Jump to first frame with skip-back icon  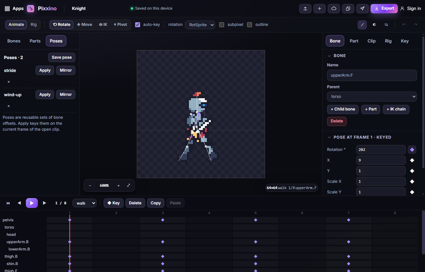click(x=8, y=203)
